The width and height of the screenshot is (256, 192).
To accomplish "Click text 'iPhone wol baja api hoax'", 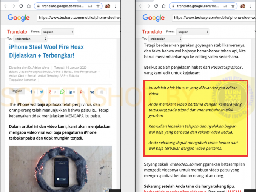I will click(x=39, y=104).
